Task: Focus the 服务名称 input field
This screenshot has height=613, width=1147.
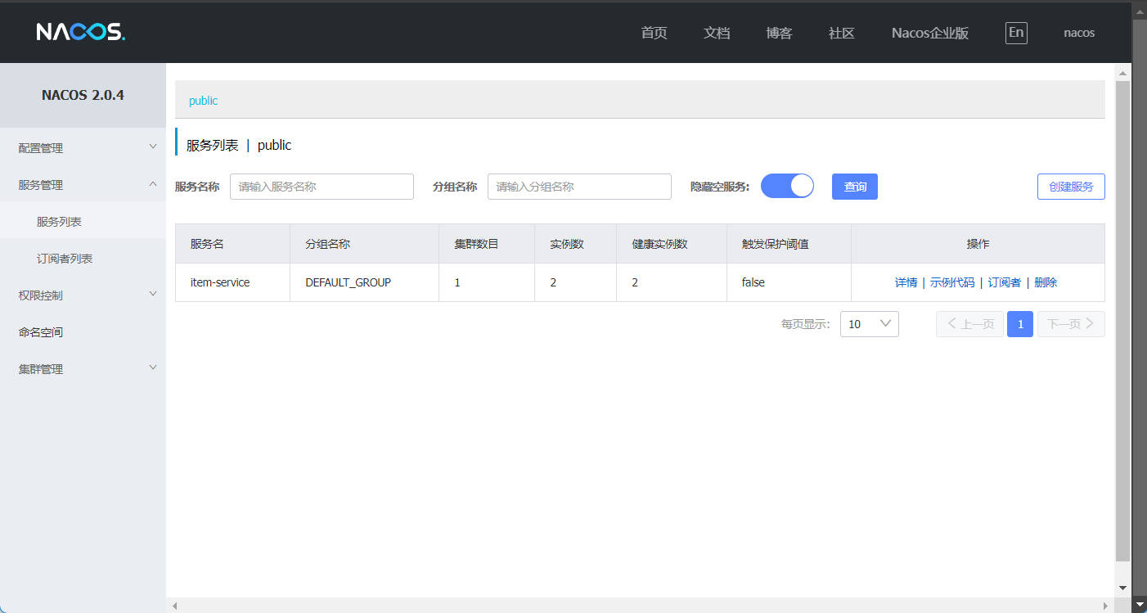Action: click(x=322, y=187)
